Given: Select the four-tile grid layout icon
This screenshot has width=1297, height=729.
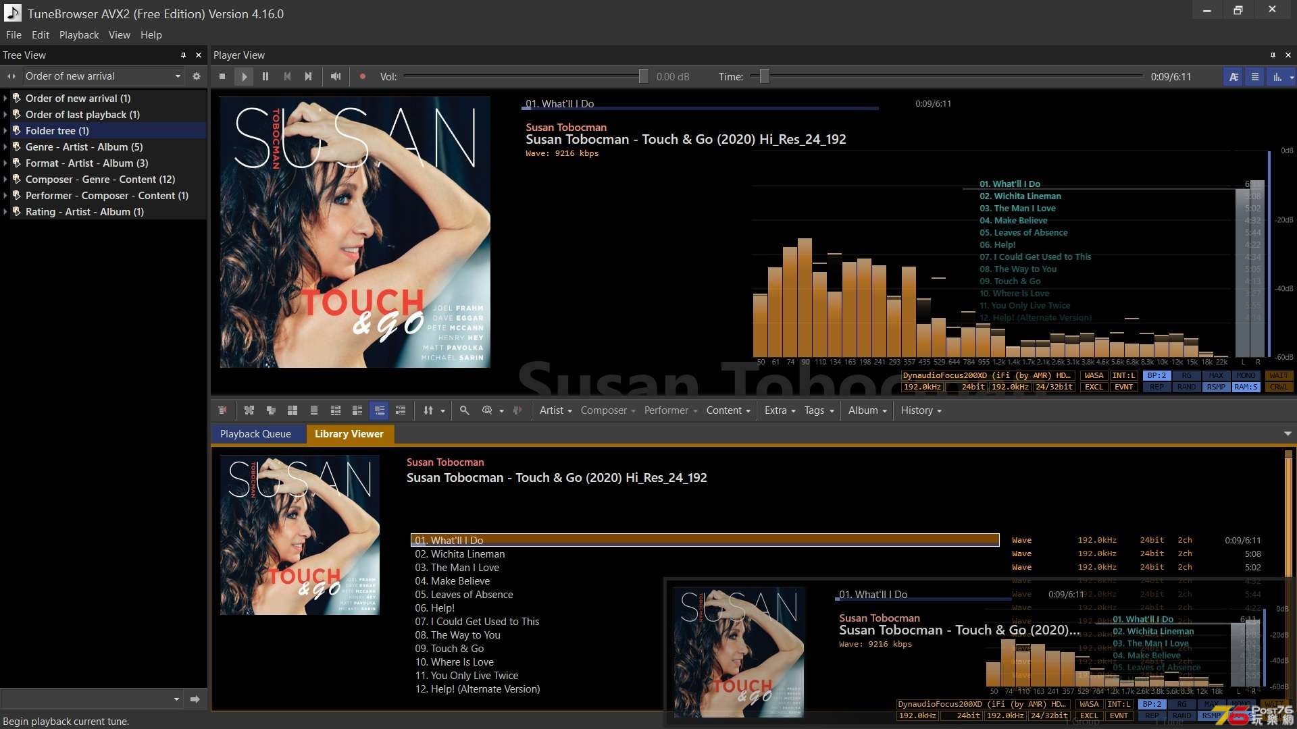Looking at the screenshot, I should [293, 410].
